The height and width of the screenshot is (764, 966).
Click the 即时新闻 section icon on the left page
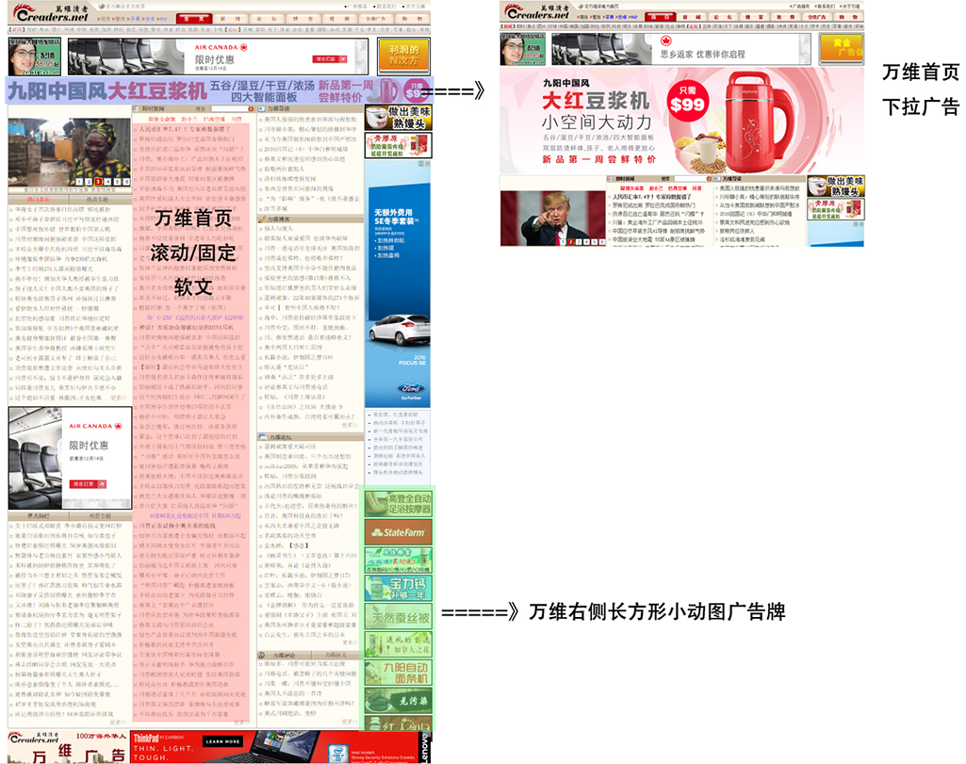point(137,109)
